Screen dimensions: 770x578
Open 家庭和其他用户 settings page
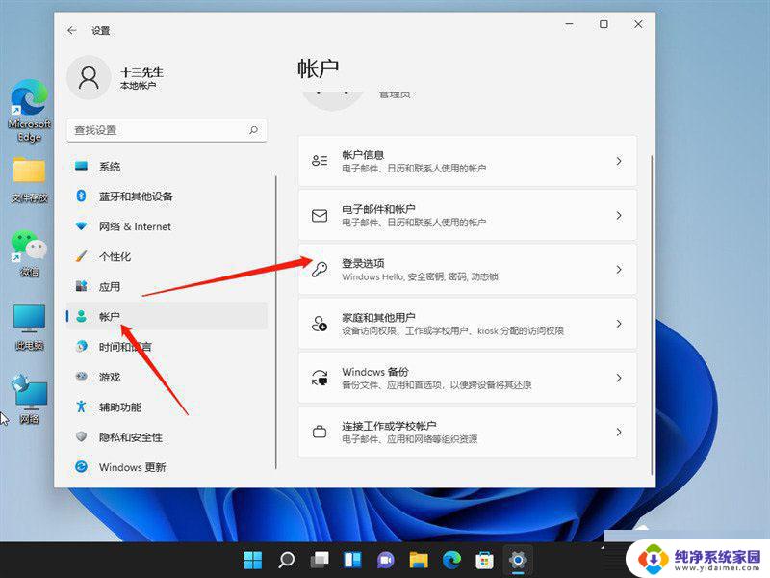point(468,324)
